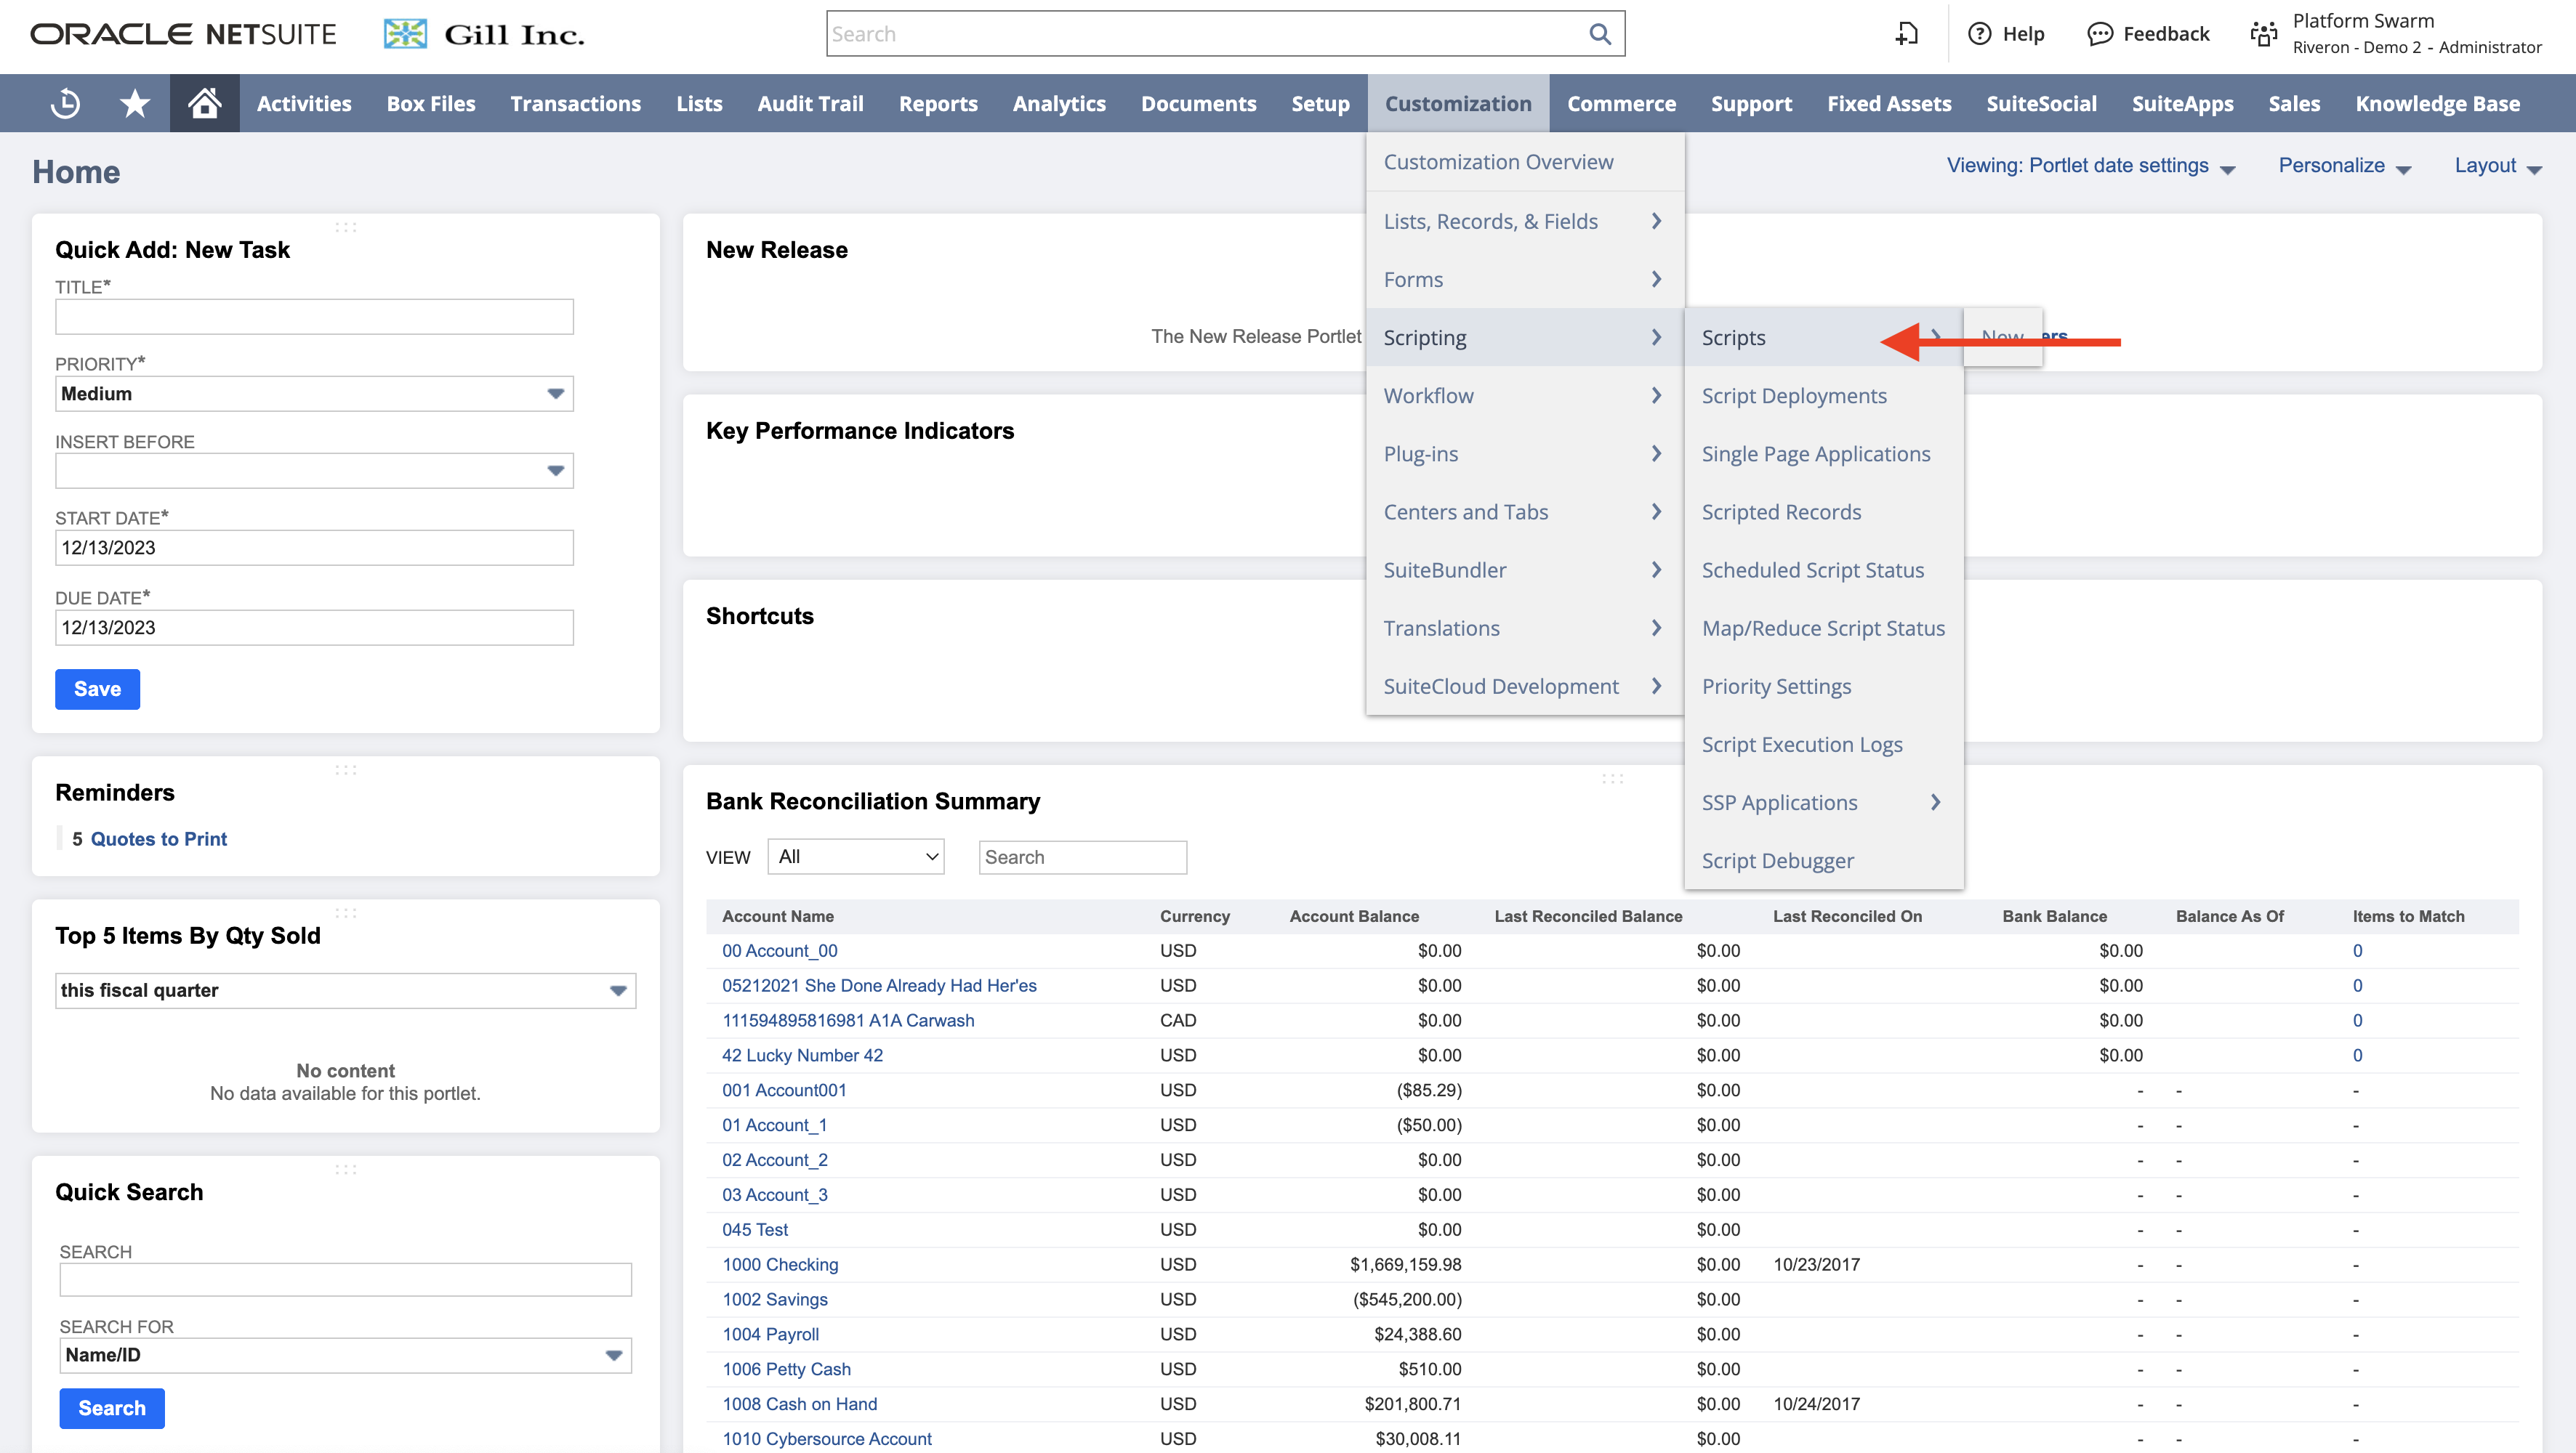Viewport: 2576px width, 1453px height.
Task: Open Help question mark icon
Action: click(x=1979, y=34)
